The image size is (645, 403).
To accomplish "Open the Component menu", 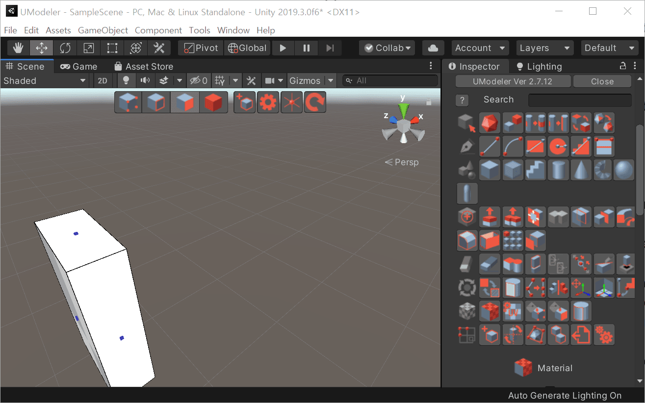I will 158,30.
